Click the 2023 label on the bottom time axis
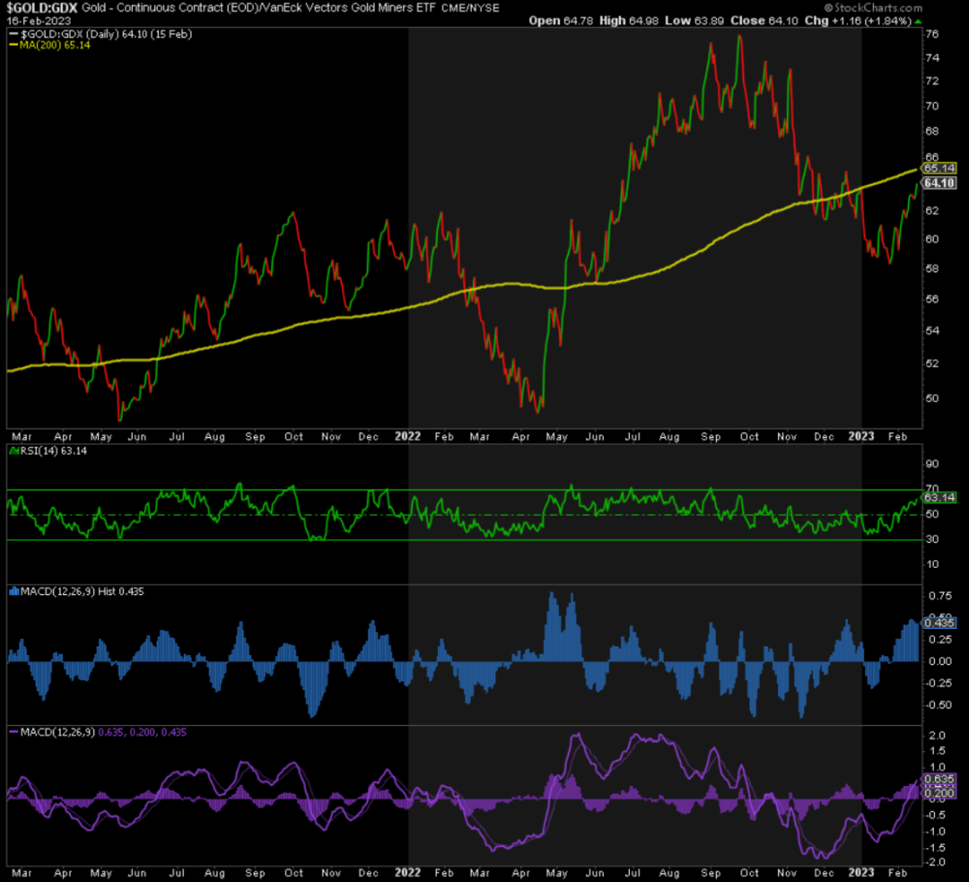Viewport: 969px width, 882px height. 861,872
